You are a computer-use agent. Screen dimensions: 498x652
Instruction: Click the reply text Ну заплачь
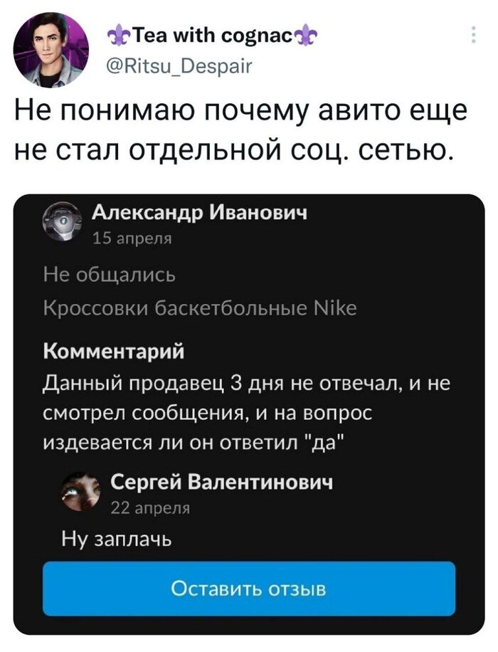coord(116,540)
